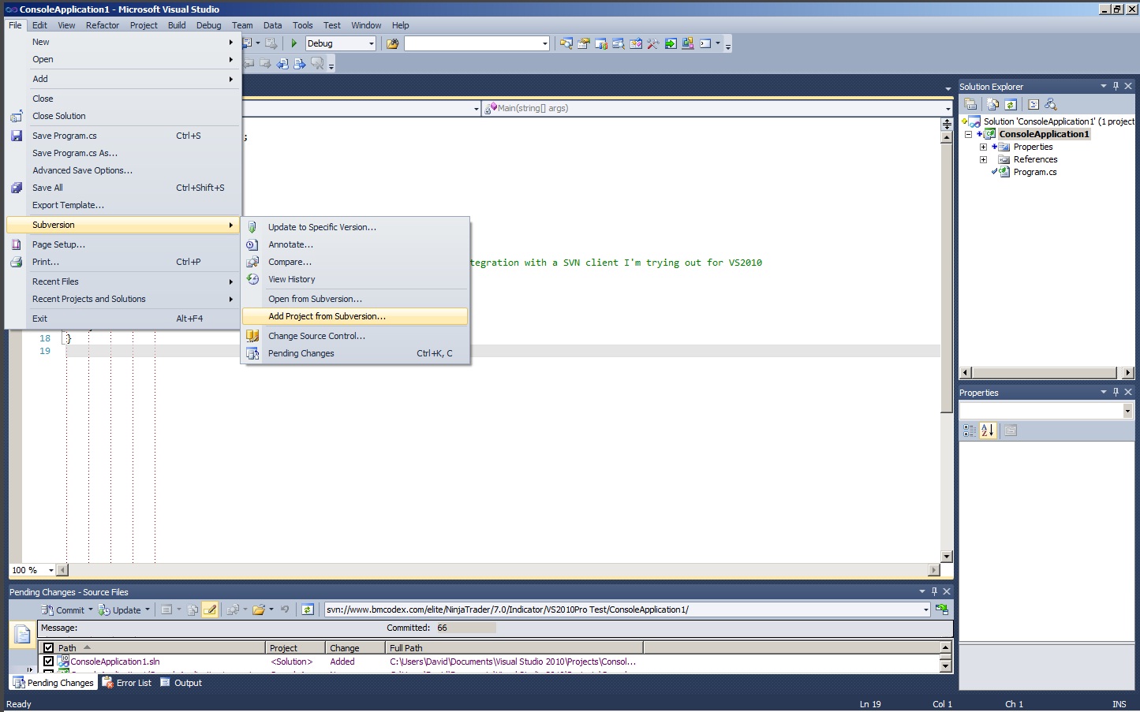The image size is (1140, 712).
Task: Click the Find in Files folder icon
Action: (x=392, y=43)
